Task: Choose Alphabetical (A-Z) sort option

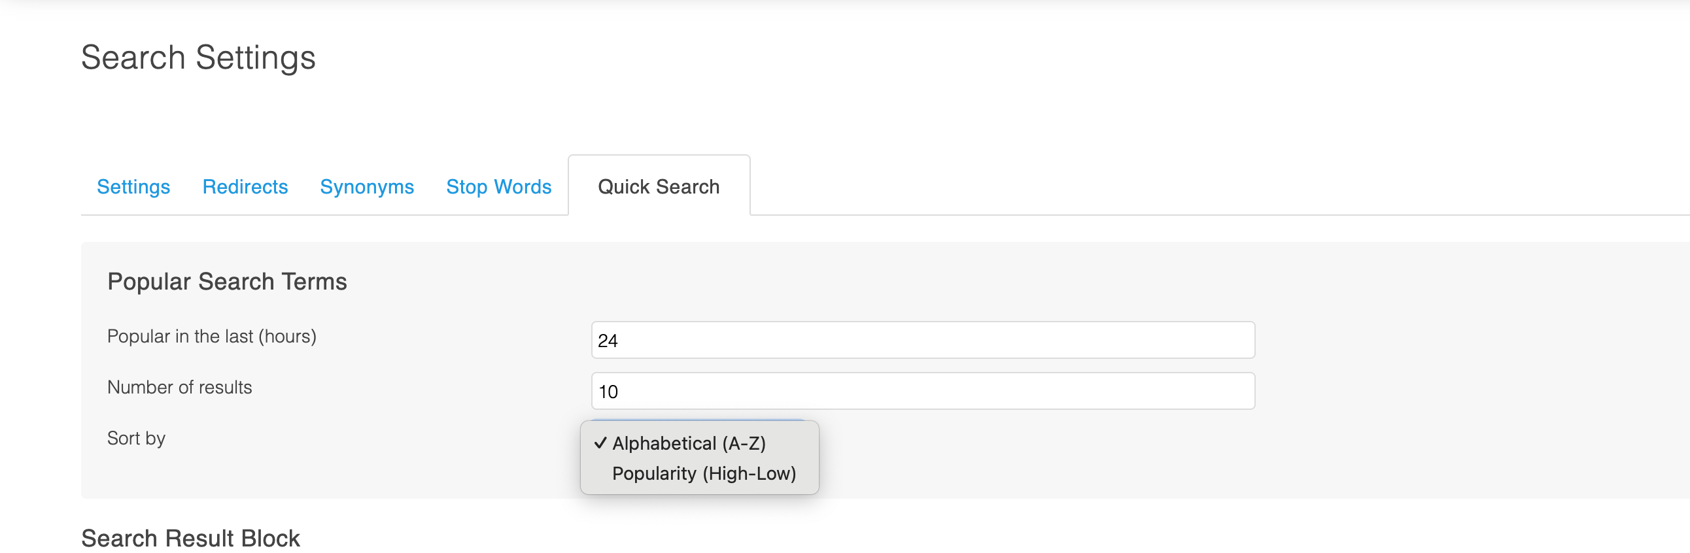Action: tap(689, 443)
